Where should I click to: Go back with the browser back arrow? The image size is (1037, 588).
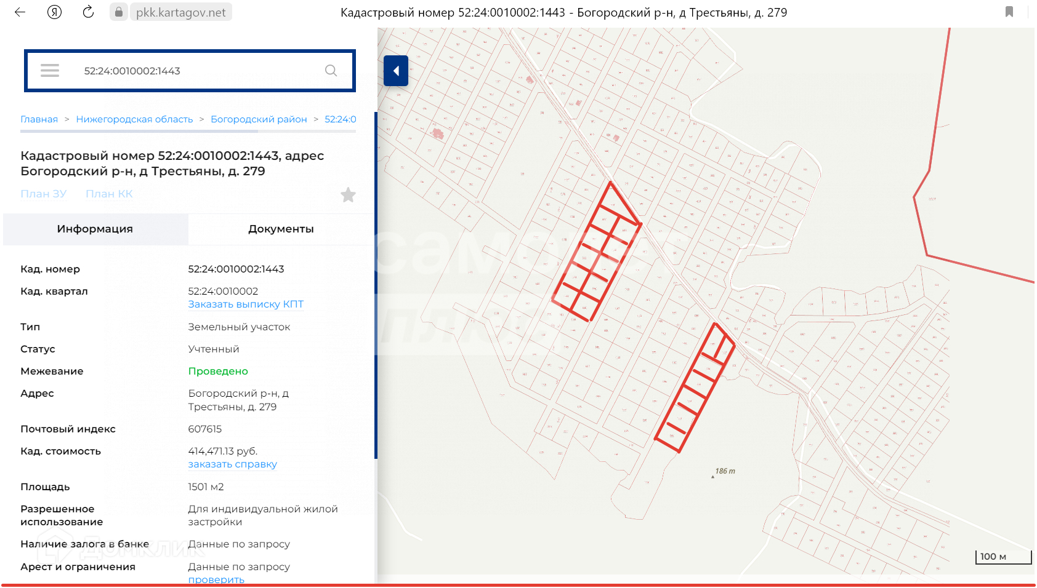click(x=20, y=12)
